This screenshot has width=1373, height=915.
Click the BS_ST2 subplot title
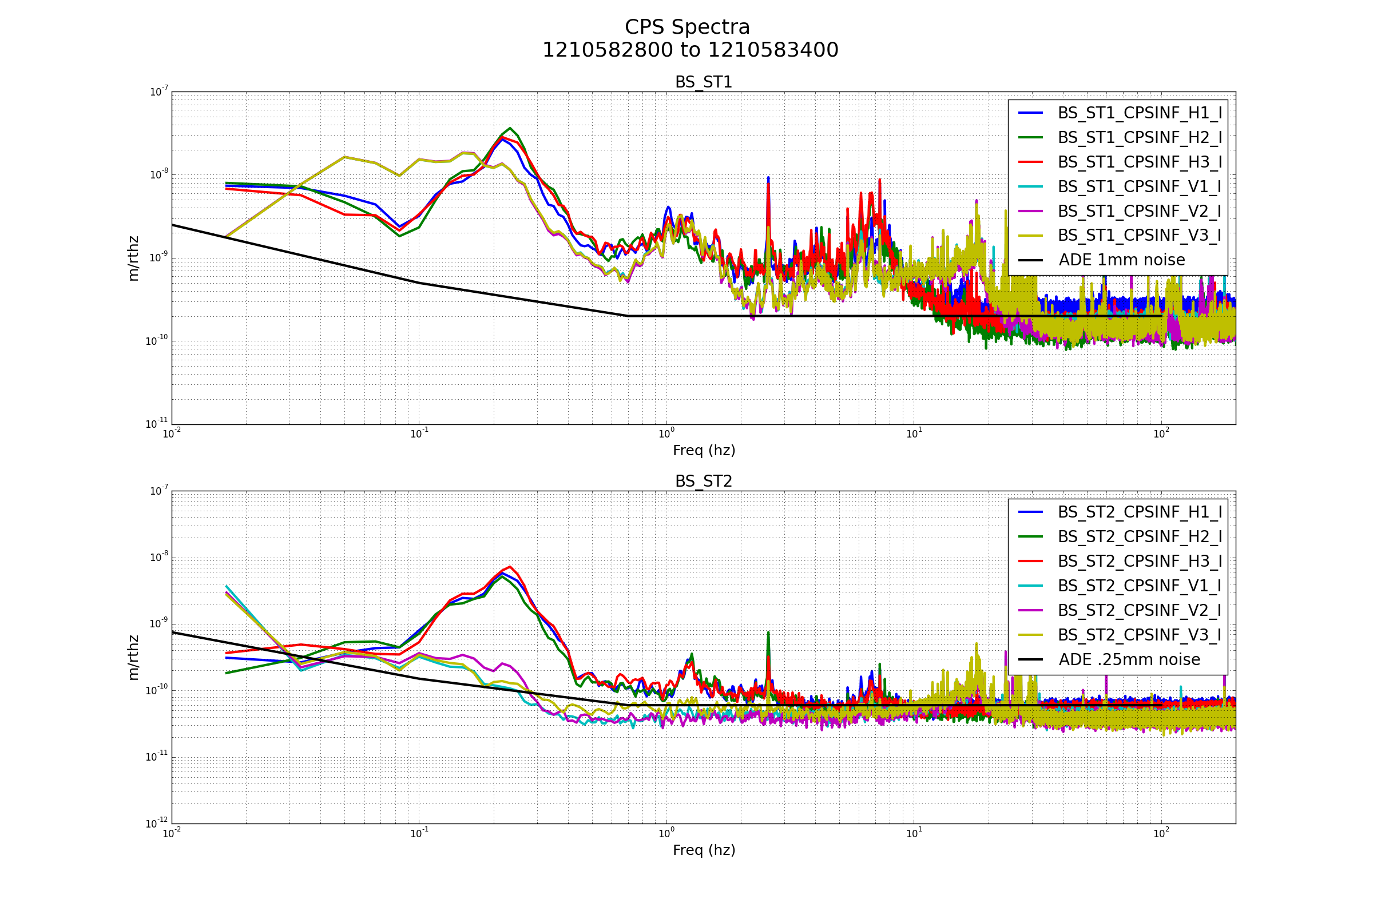pyautogui.click(x=704, y=482)
